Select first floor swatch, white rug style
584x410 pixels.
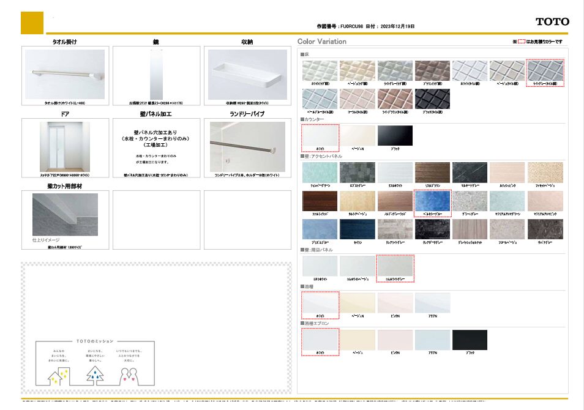pyautogui.click(x=320, y=70)
